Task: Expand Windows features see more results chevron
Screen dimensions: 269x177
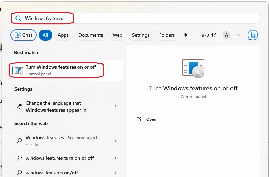Action: coord(115,141)
